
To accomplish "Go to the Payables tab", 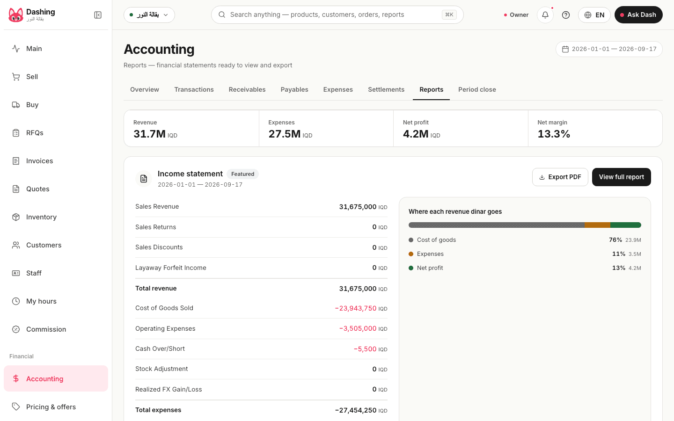I will point(294,90).
